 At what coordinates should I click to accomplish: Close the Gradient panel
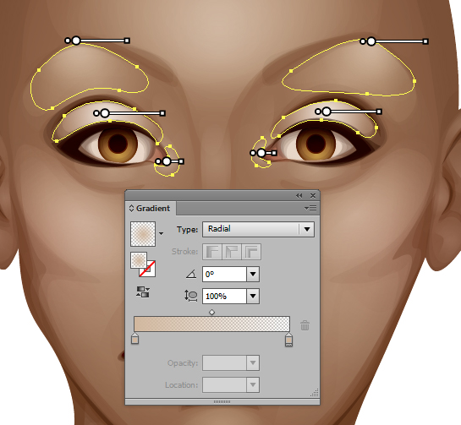pyautogui.click(x=313, y=196)
